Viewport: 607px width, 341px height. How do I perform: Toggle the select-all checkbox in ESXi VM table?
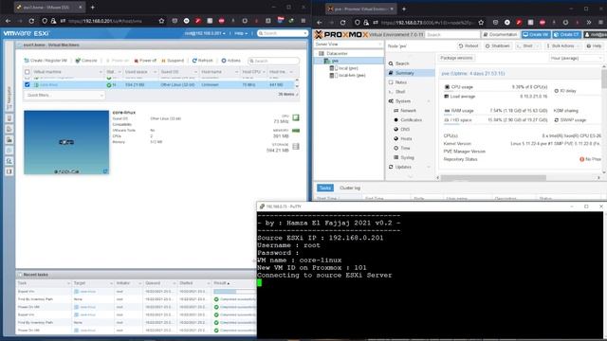pyautogui.click(x=28, y=72)
